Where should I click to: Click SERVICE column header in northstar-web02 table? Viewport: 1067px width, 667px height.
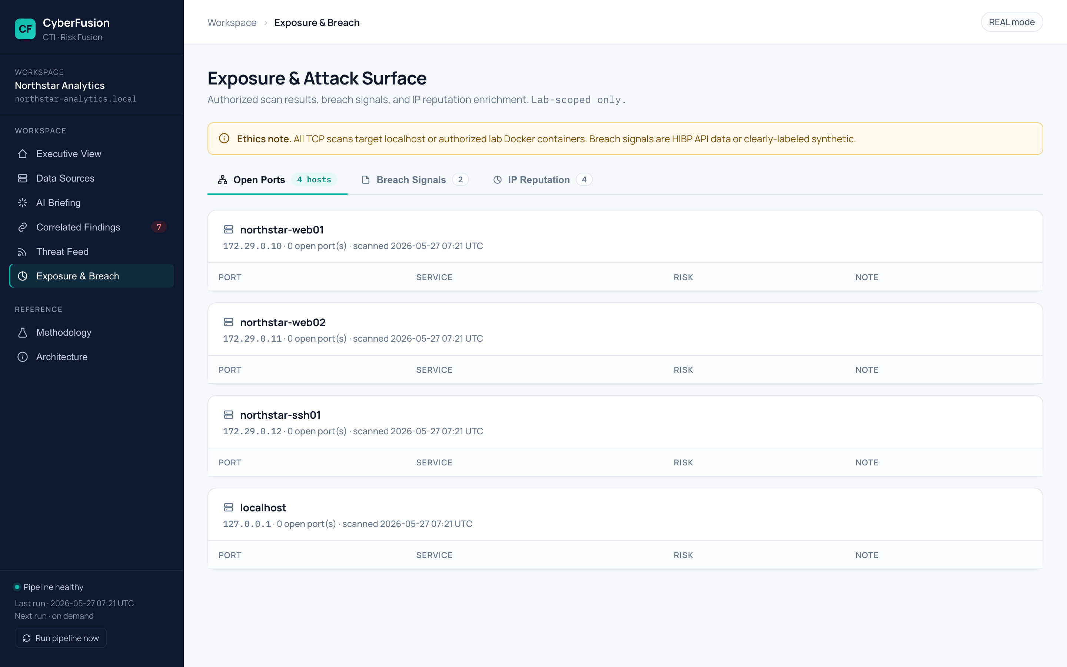click(x=434, y=370)
